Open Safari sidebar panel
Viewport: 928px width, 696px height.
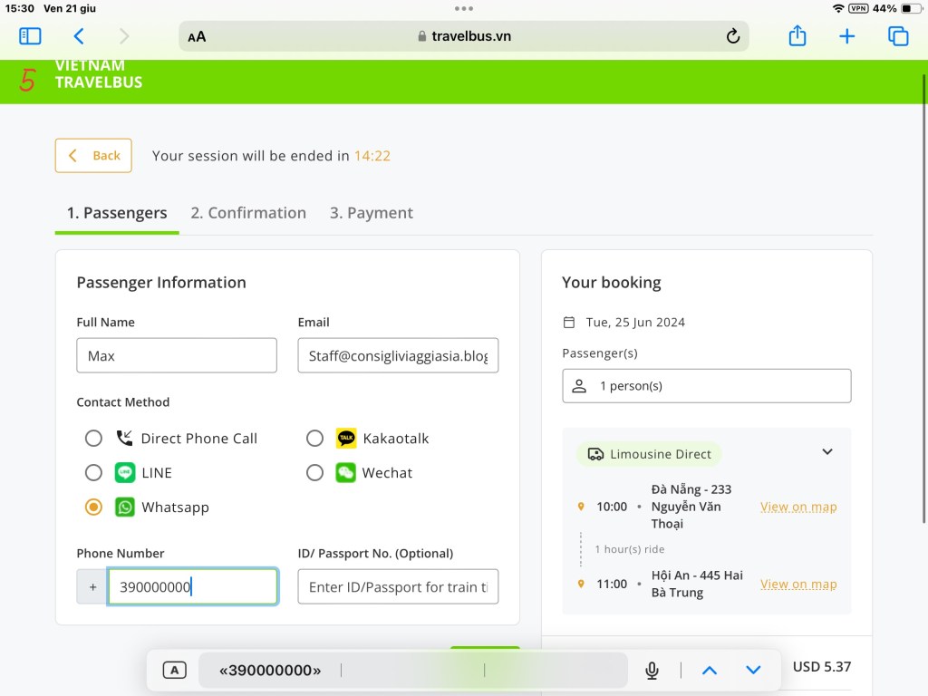(x=30, y=36)
